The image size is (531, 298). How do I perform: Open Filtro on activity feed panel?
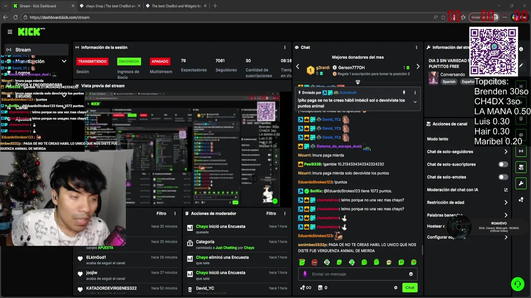[161, 214]
